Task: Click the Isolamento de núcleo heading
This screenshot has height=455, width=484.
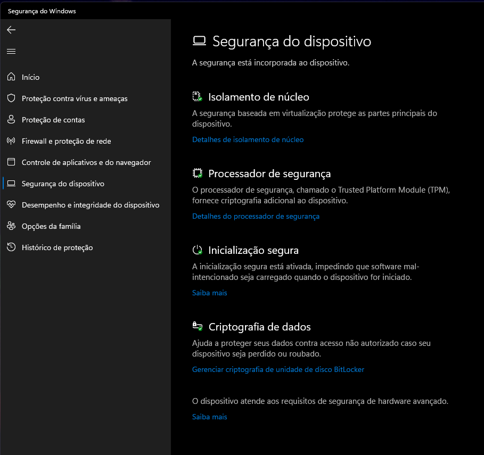Action: pyautogui.click(x=259, y=97)
